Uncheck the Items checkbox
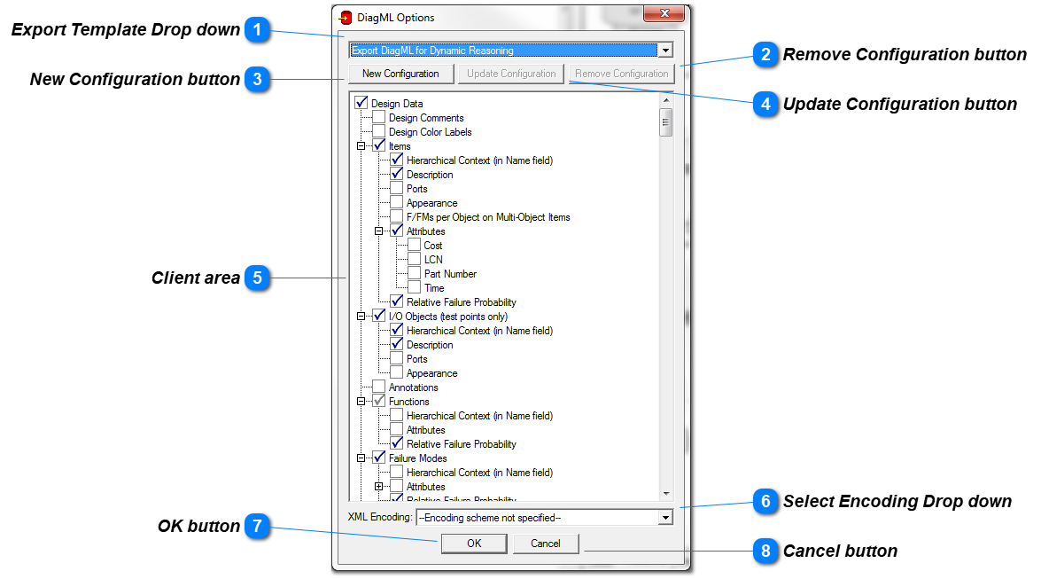 coord(379,145)
